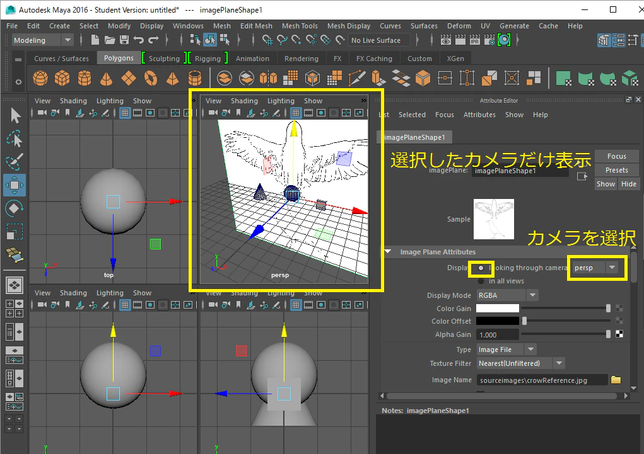Switch to the Rendering shelf tab
The height and width of the screenshot is (454, 644).
[x=302, y=59]
